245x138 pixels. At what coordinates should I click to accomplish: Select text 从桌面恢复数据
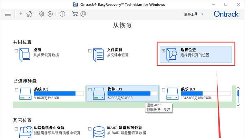[46, 55]
